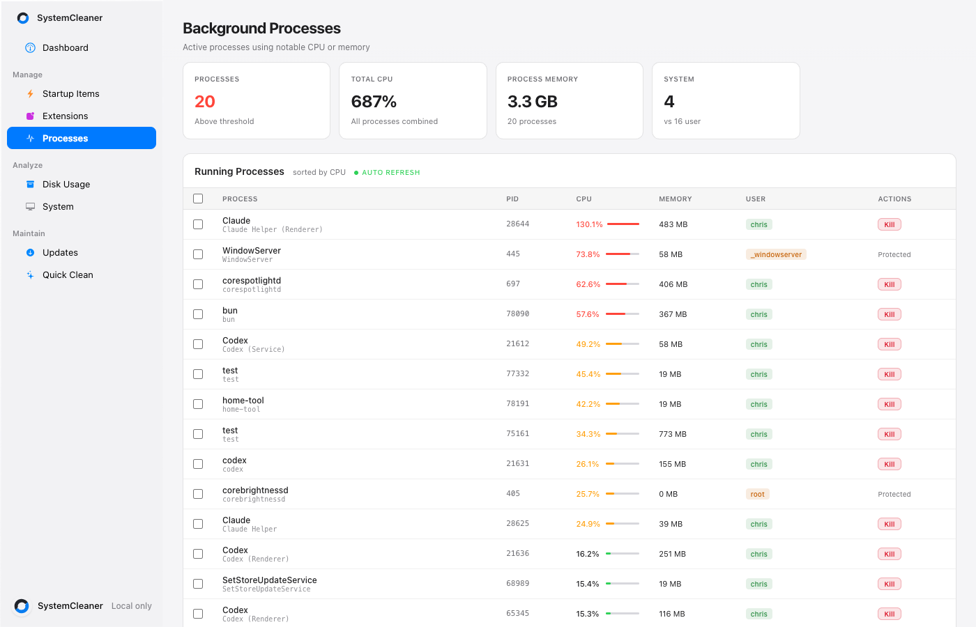
Task: Check the Codex (Service) row checkbox
Action: pyautogui.click(x=198, y=344)
